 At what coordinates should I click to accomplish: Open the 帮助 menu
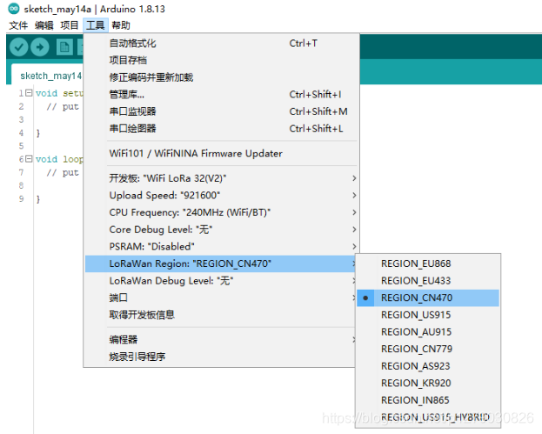[121, 25]
